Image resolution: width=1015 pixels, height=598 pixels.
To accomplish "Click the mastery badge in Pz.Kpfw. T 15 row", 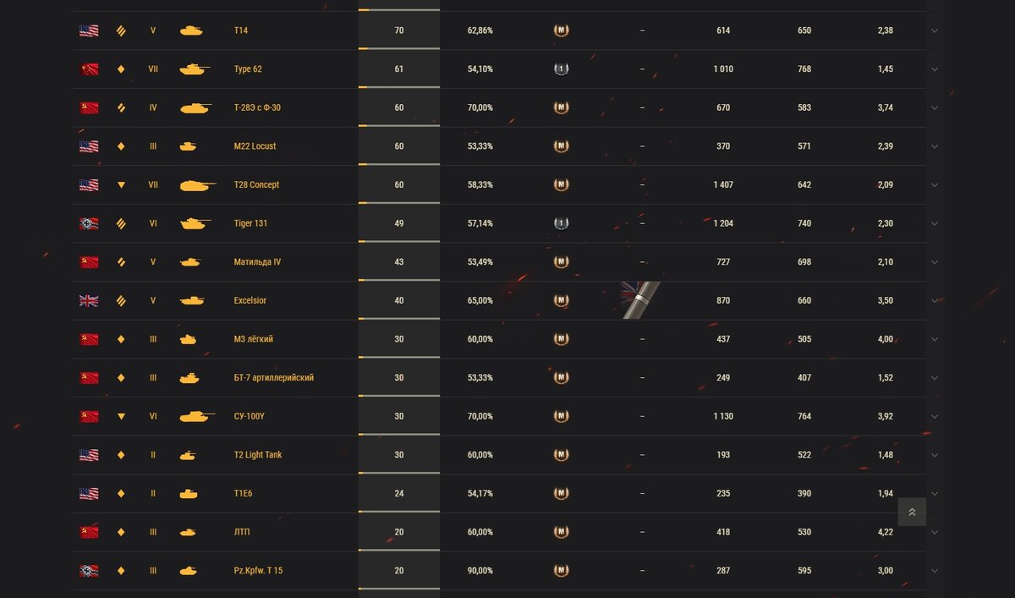I will tap(561, 571).
